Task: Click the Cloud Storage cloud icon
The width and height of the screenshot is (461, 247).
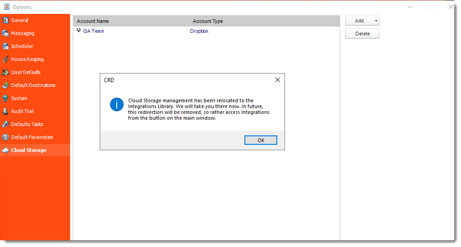Action: tap(5, 150)
